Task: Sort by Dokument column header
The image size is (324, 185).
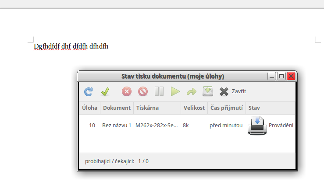Action: pyautogui.click(x=117, y=108)
